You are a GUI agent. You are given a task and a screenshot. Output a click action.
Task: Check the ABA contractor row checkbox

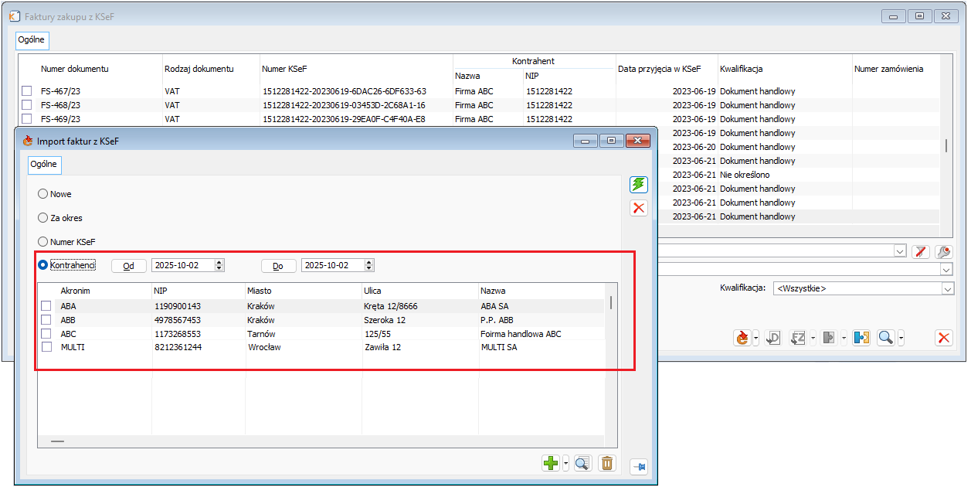click(x=46, y=306)
